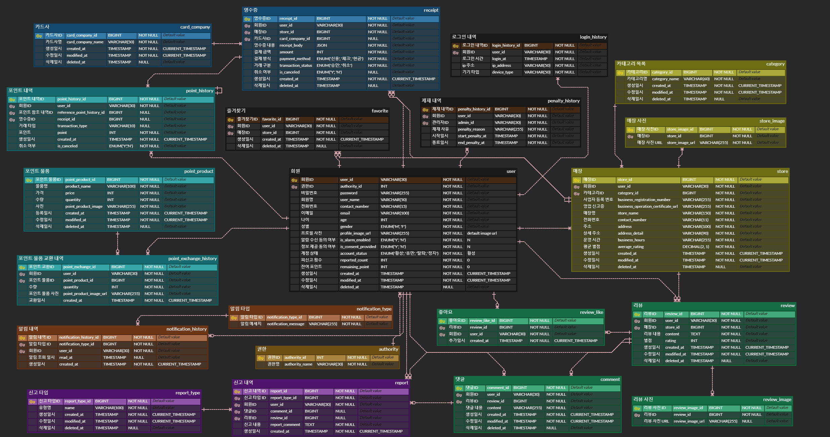The width and height of the screenshot is (830, 437).
Task: Click foreign key icon next to comment_id in report table
Action: (237, 412)
